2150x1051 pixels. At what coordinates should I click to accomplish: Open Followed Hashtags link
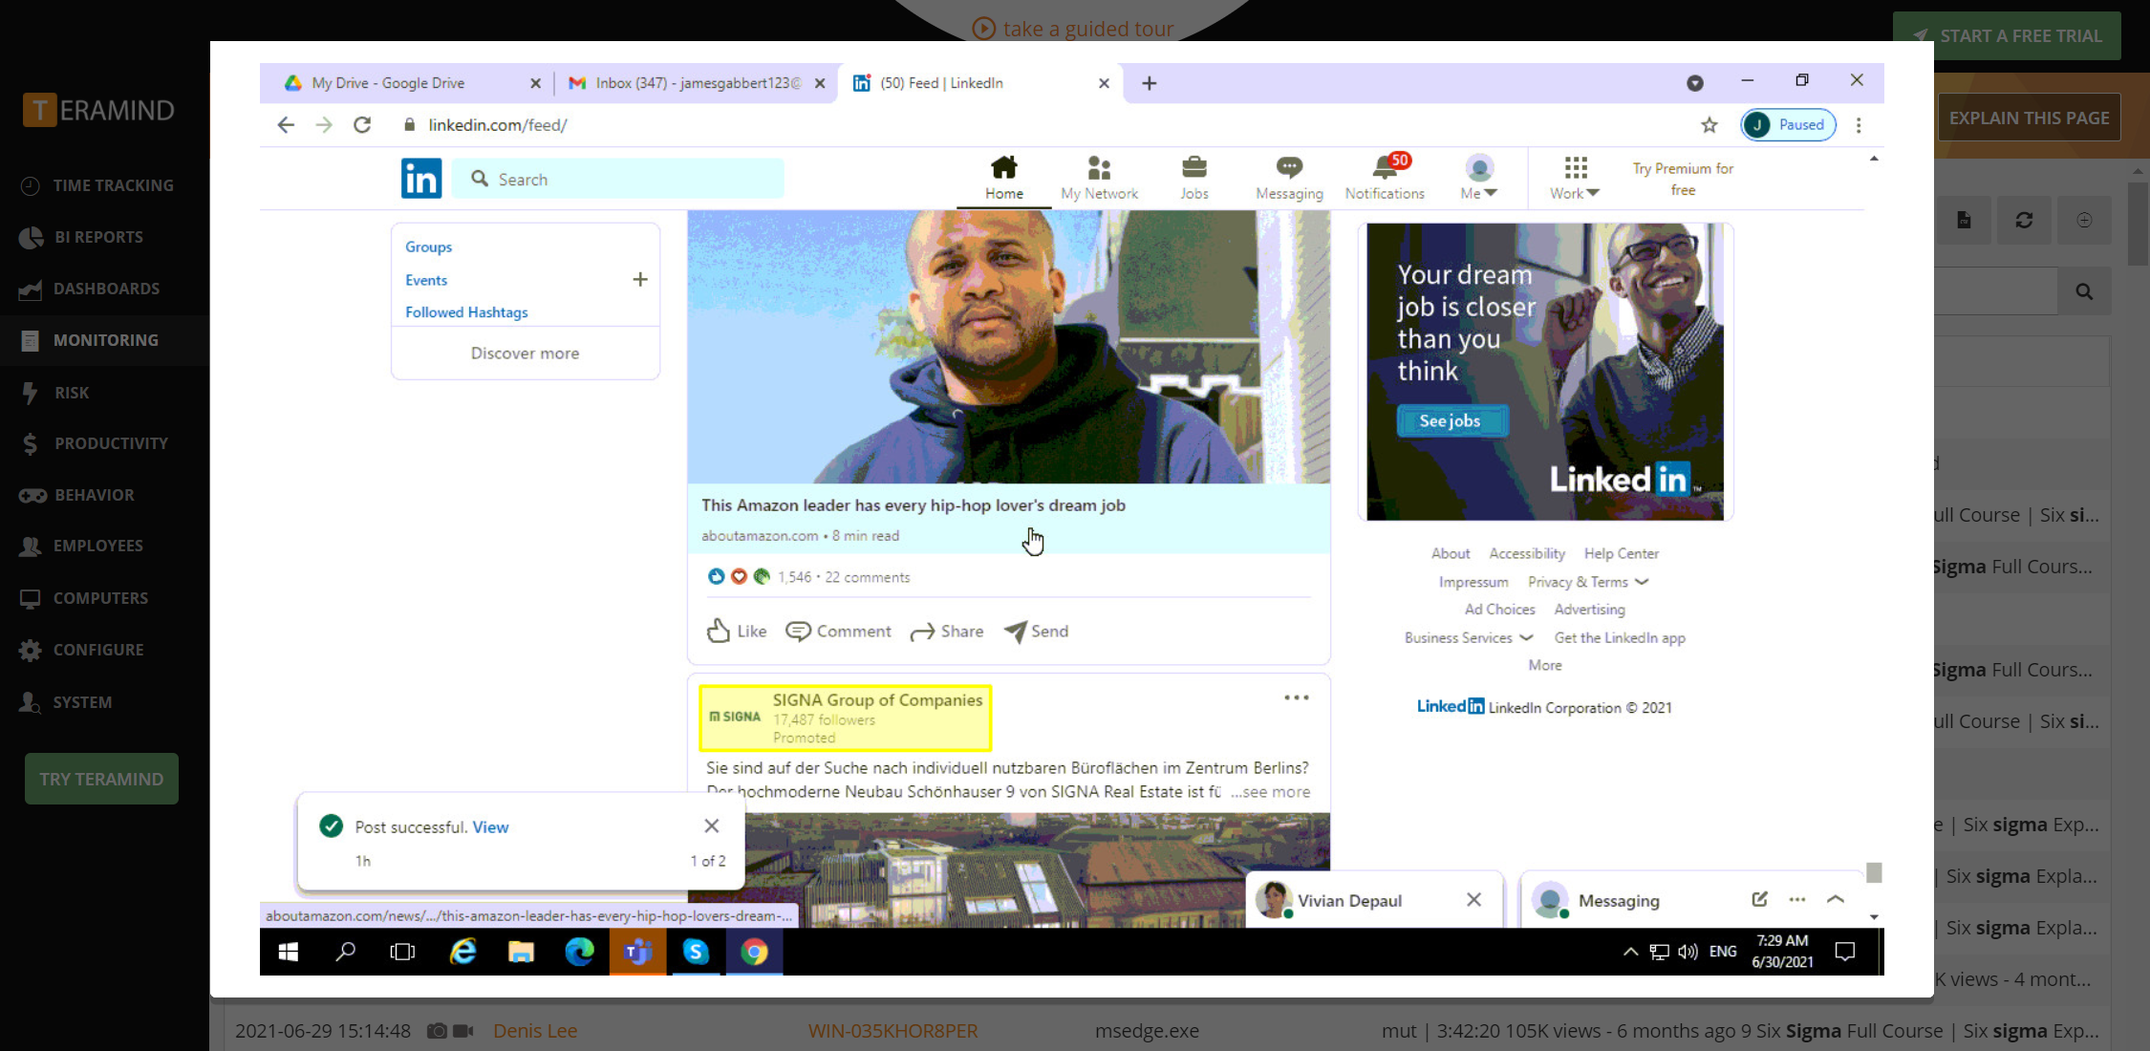point(466,312)
